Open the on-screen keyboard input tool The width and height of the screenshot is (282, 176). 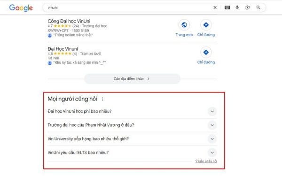(227, 8)
